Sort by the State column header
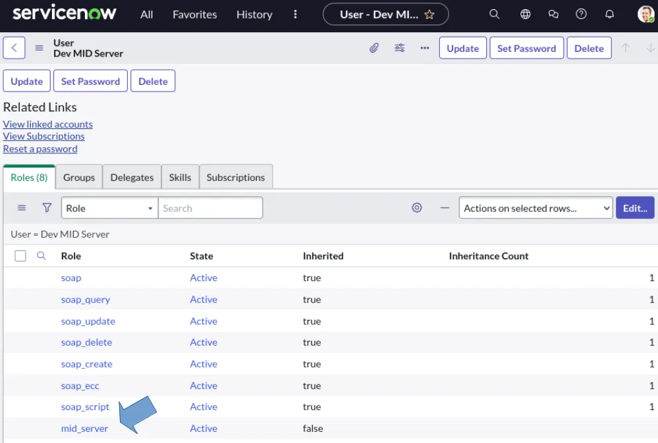 (202, 256)
